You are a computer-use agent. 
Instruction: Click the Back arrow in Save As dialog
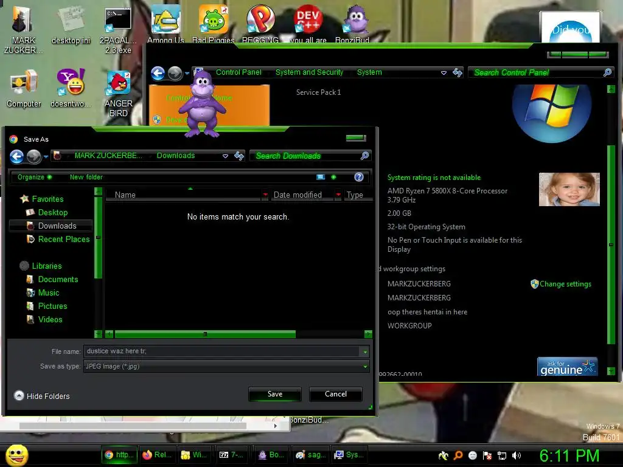pyautogui.click(x=16, y=156)
